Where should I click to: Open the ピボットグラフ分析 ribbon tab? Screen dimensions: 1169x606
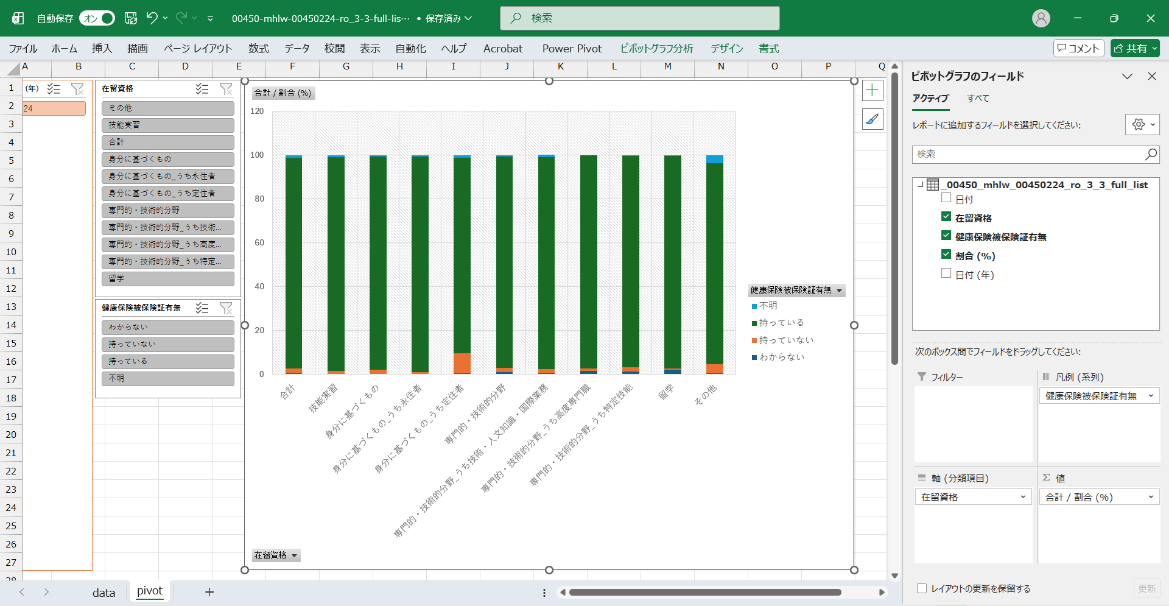pos(656,49)
